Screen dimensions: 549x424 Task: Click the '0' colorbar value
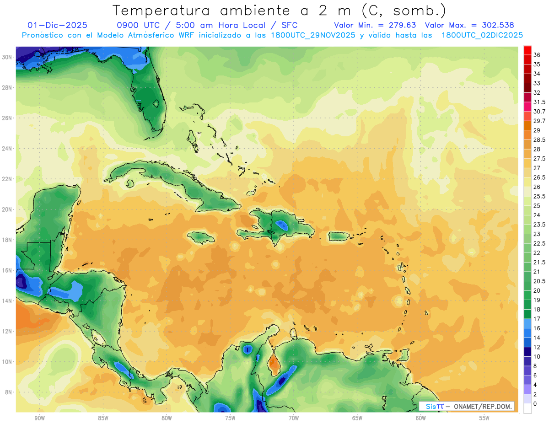pos(535,403)
